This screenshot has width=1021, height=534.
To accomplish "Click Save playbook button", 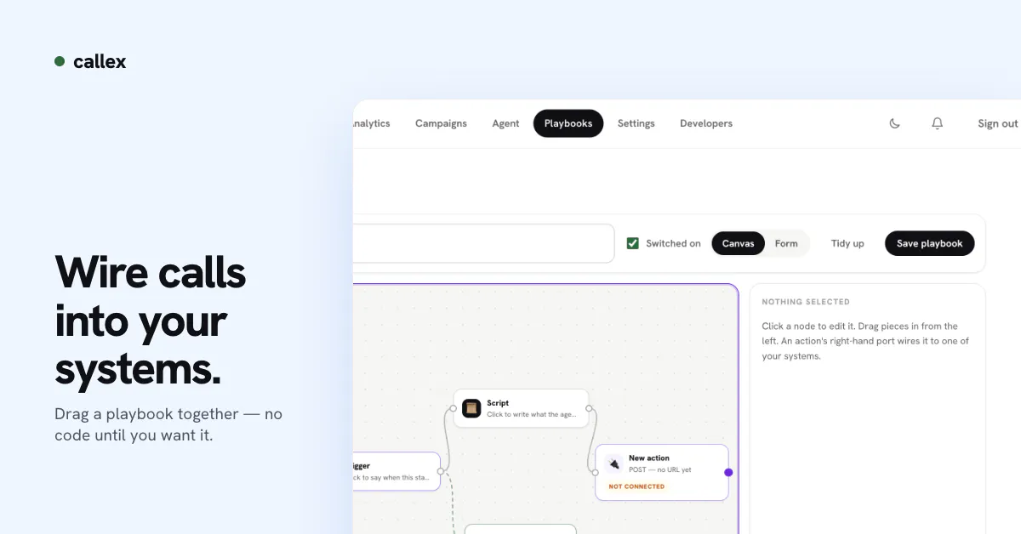I will (x=930, y=243).
